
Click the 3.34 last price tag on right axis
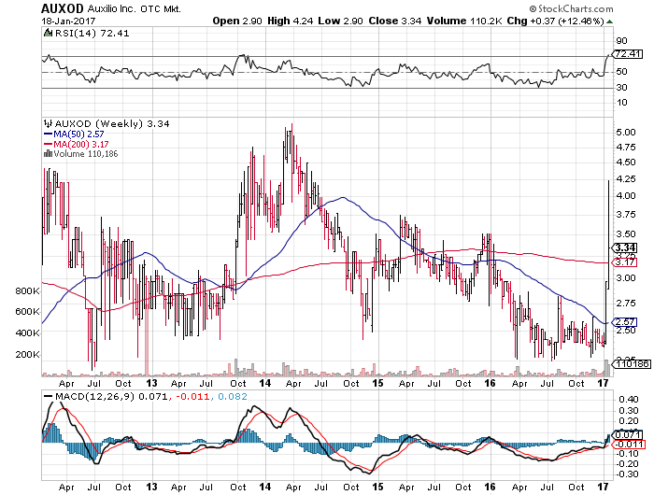624,247
